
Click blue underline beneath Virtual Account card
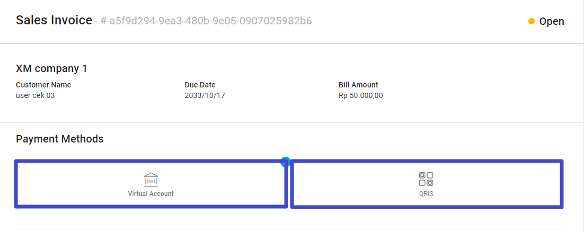[151, 208]
